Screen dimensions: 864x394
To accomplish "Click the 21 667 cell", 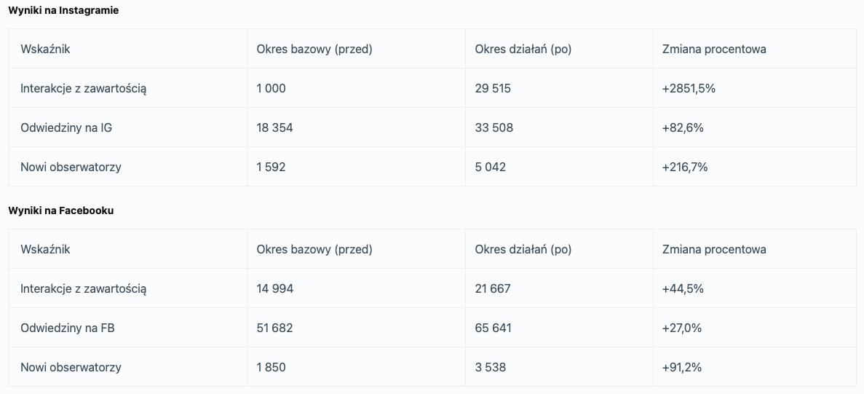I will pyautogui.click(x=493, y=288).
